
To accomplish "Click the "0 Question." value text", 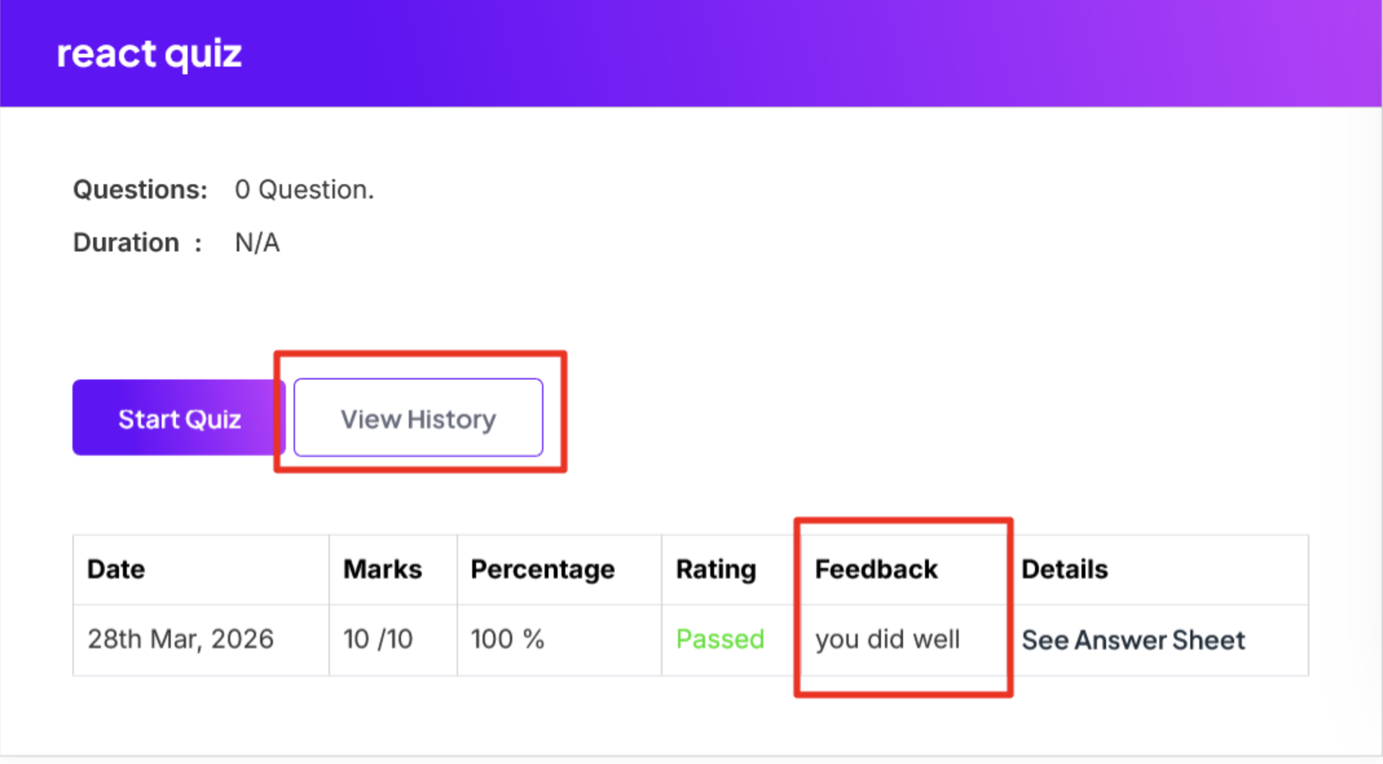I will [x=304, y=190].
